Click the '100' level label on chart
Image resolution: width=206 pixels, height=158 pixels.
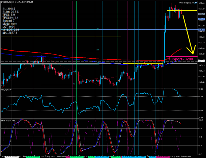pyautogui.click(x=98, y=50)
